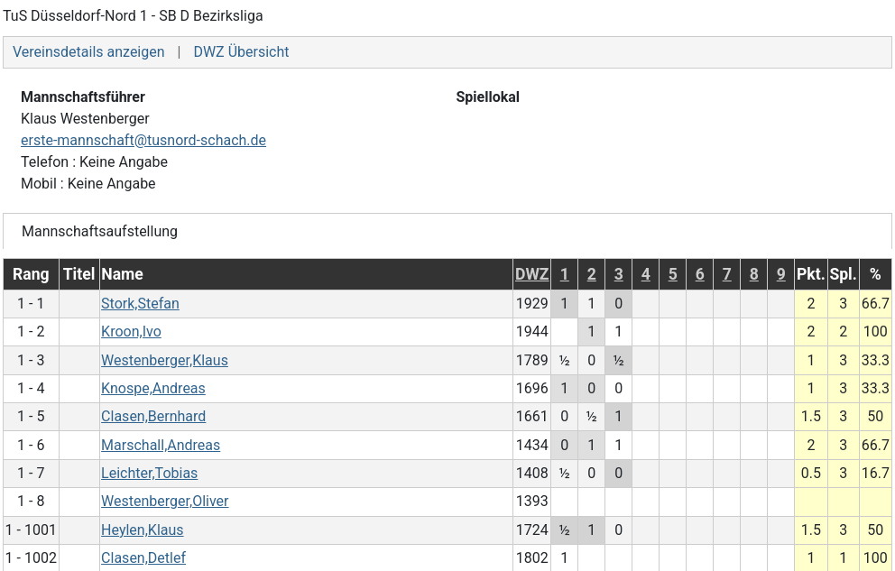The image size is (895, 571).
Task: View Leichter,Tobias player details
Action: pos(149,474)
